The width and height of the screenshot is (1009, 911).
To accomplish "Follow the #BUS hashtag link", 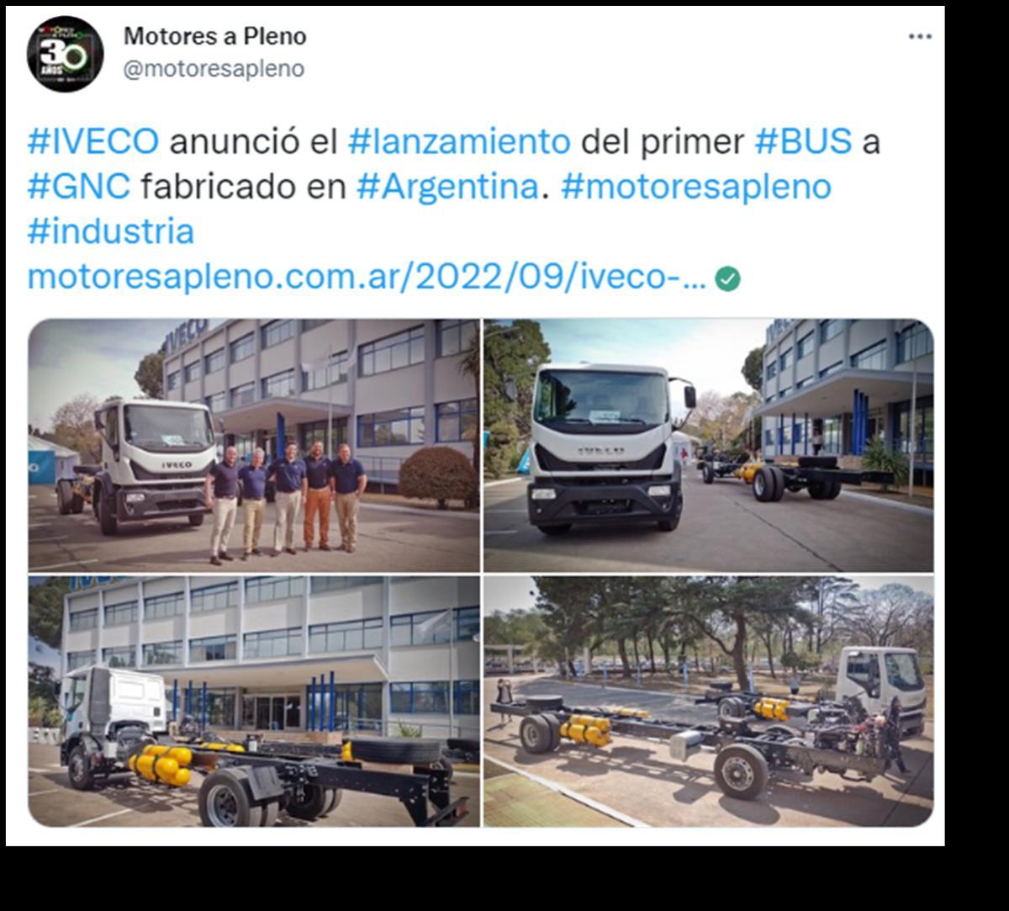I will coord(803,142).
